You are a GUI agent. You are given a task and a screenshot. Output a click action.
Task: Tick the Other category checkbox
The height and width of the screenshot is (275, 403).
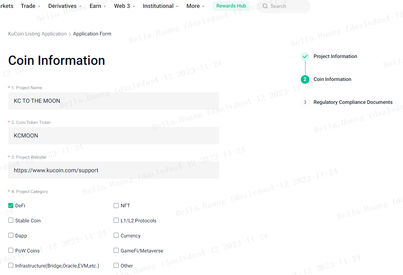[x=116, y=265]
